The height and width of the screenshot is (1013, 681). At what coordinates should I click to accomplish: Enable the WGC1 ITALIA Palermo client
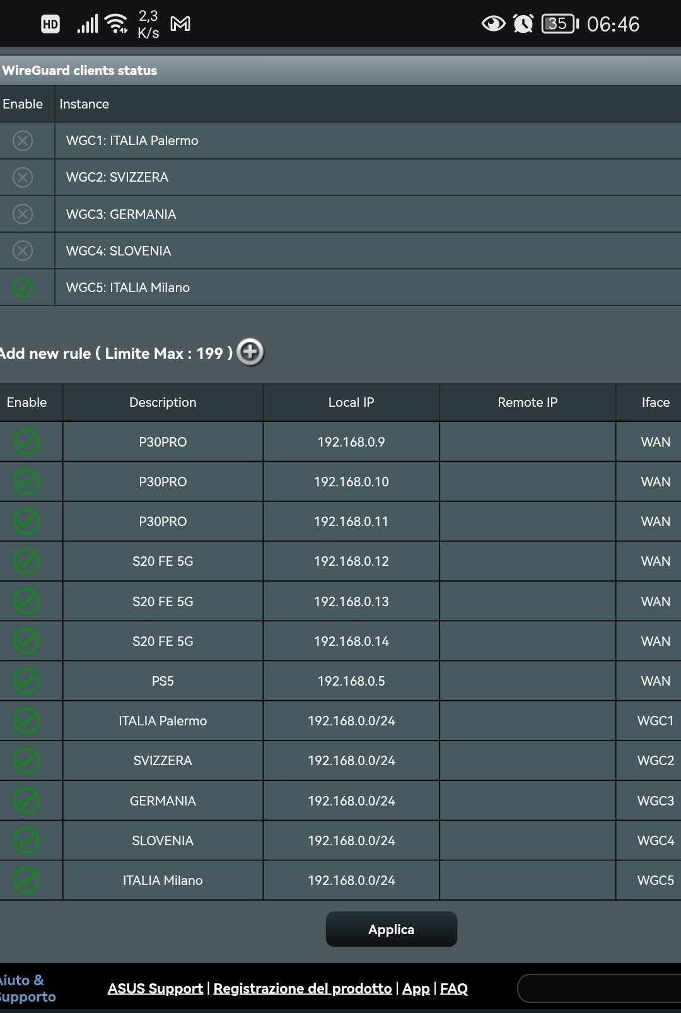[x=23, y=141]
